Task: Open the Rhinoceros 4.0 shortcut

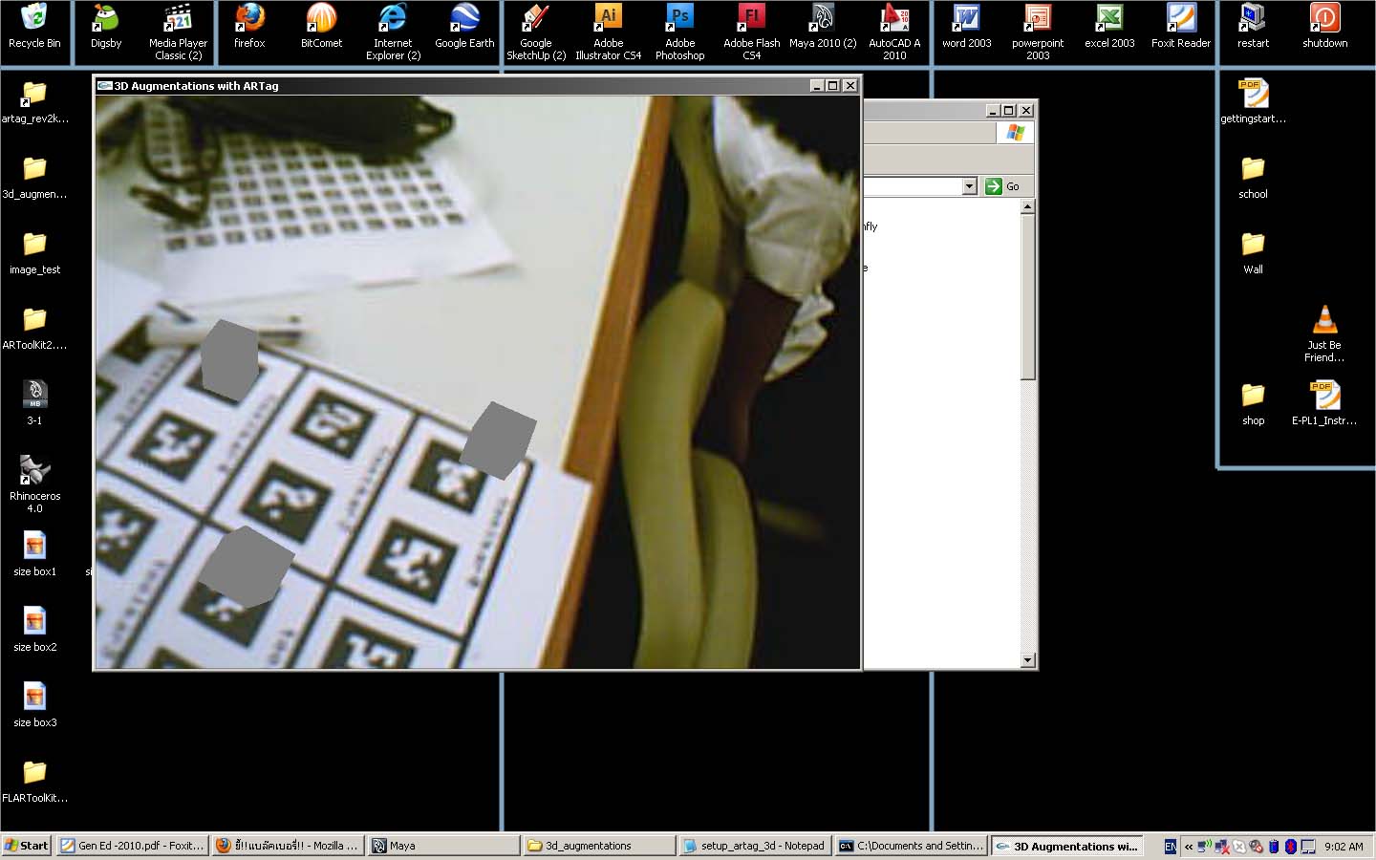Action: (35, 470)
